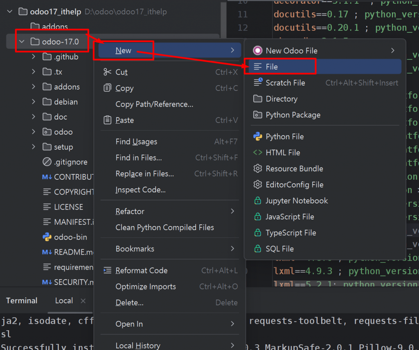The image size is (419, 350).
Task: Expand the .github folder
Action: pyautogui.click(x=34, y=56)
